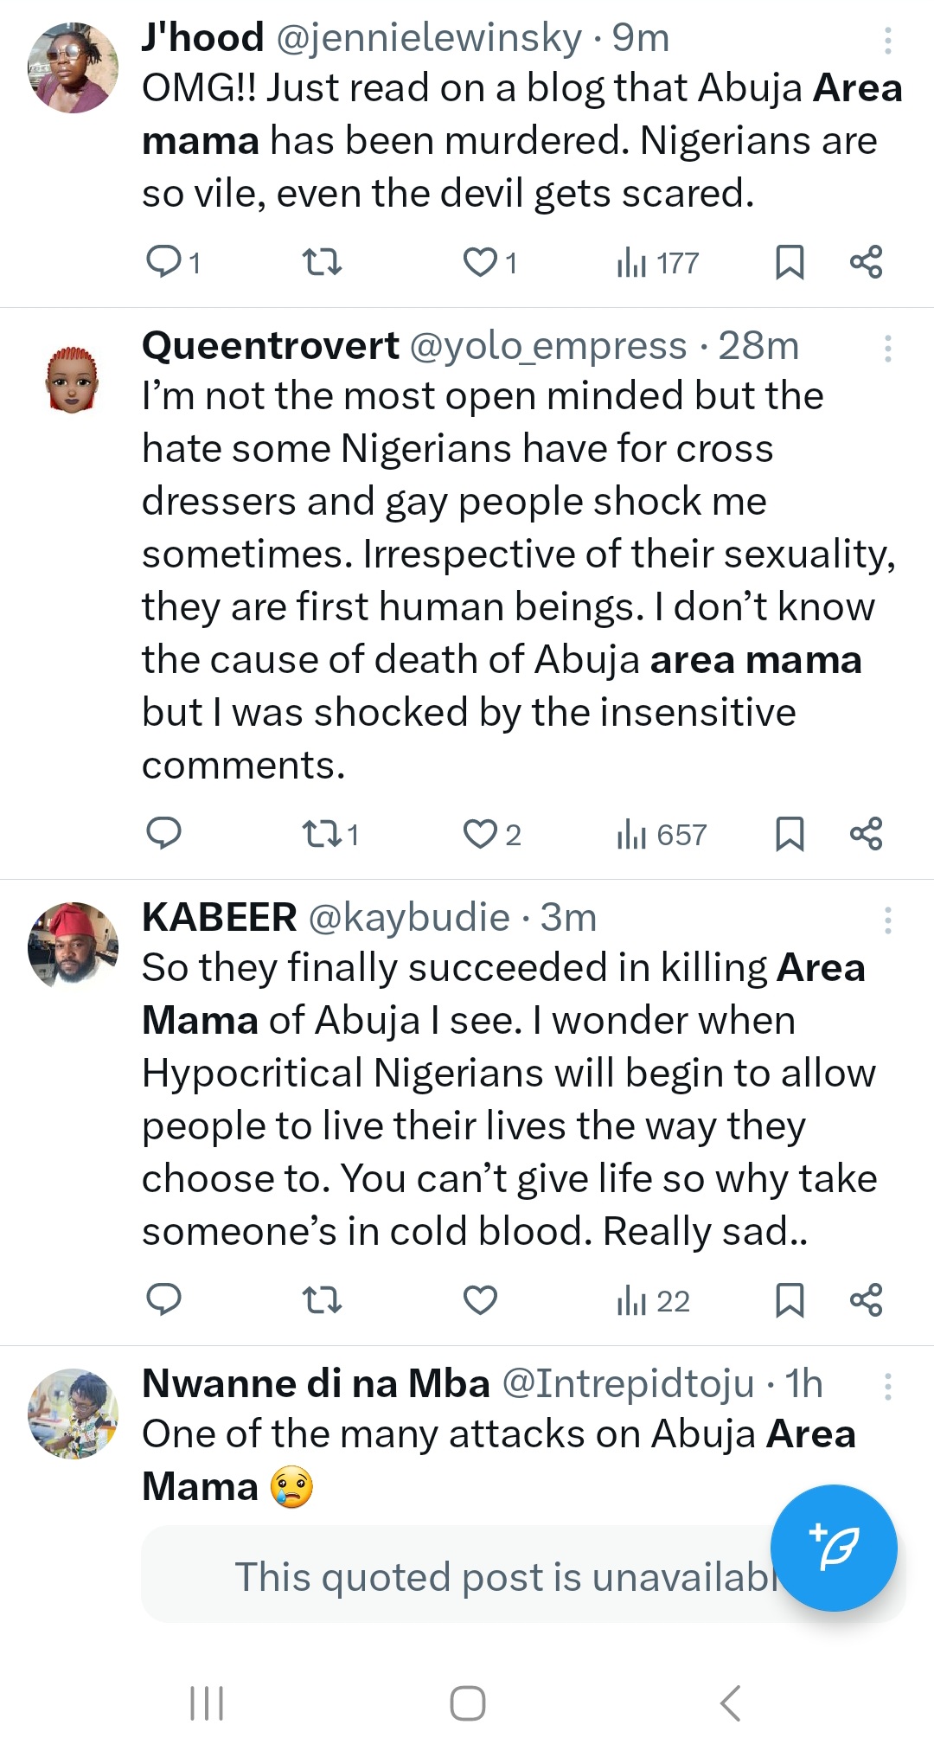Open Queentrovert's profile avatar
This screenshot has height=1757, width=934.
[x=73, y=379]
